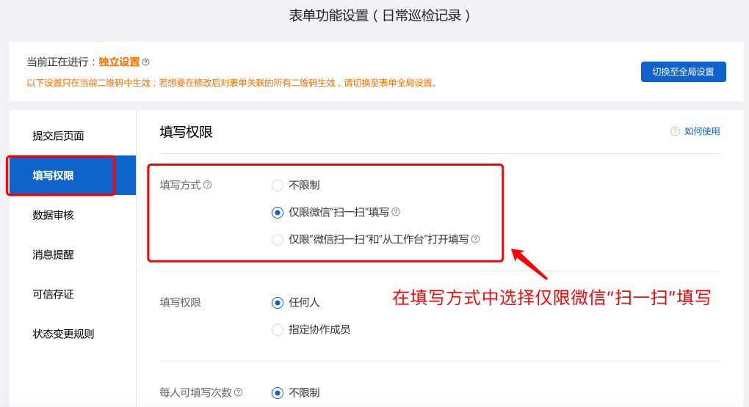Click help icon after "从工作台"打开填写 option

(x=475, y=239)
